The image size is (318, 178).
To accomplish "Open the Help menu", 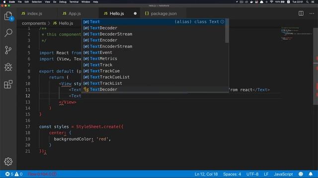I will tap(95, 2).
